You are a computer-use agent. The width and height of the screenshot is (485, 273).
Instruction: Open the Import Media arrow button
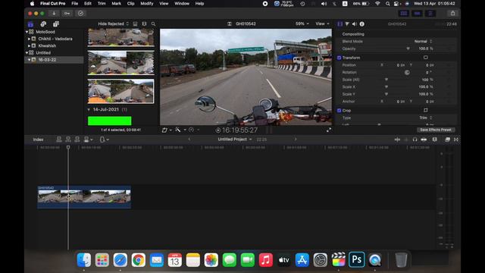[x=54, y=14]
